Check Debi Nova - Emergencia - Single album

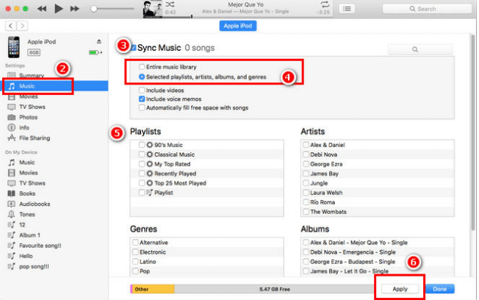[306, 252]
